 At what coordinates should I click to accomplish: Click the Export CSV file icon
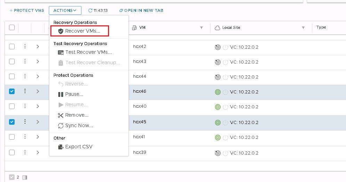(61, 147)
